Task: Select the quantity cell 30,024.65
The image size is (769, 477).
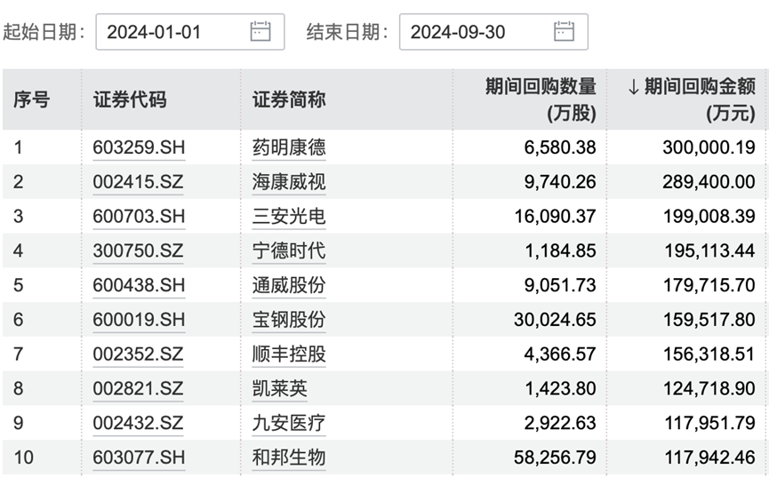Action: (x=555, y=320)
